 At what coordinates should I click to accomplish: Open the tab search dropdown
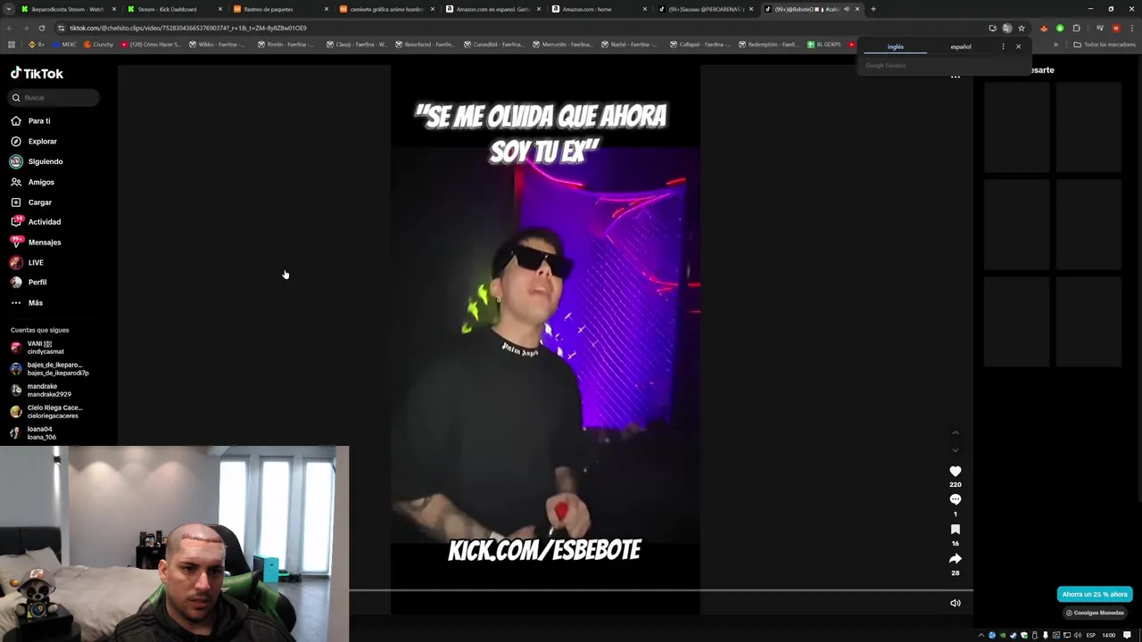[8, 9]
